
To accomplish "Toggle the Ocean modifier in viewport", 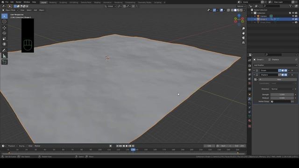I will (283, 70).
